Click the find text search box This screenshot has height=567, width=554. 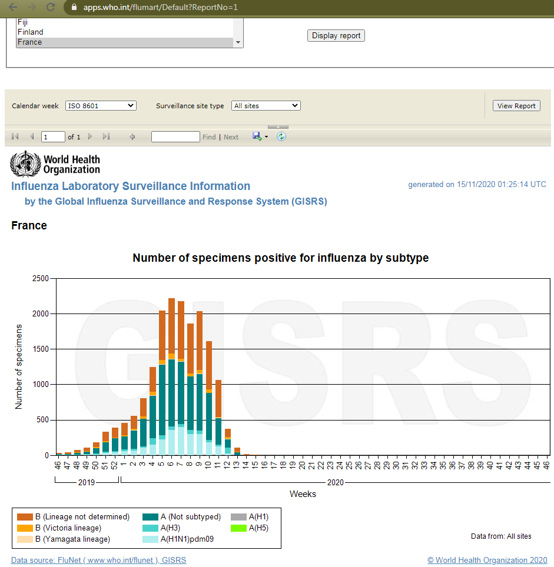coord(175,137)
